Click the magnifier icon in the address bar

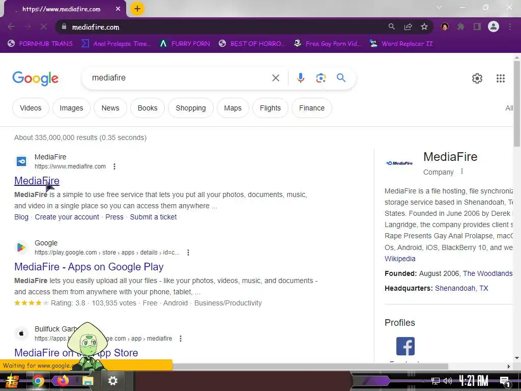point(391,26)
